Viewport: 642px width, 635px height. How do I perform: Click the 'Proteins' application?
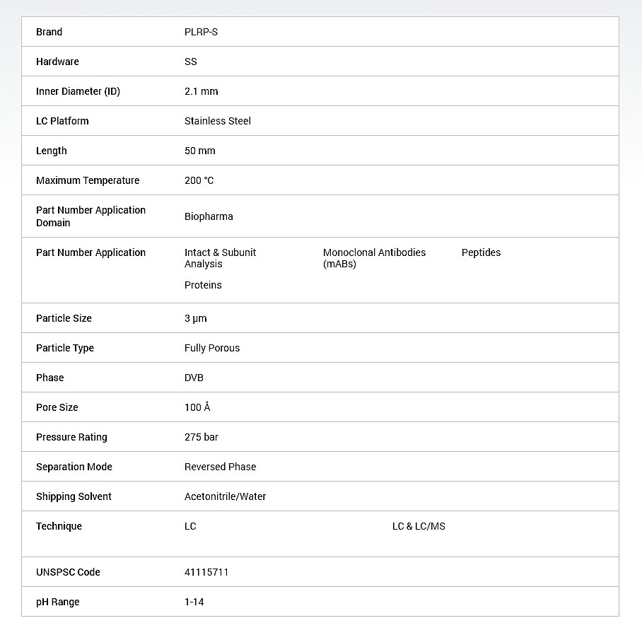(x=203, y=285)
